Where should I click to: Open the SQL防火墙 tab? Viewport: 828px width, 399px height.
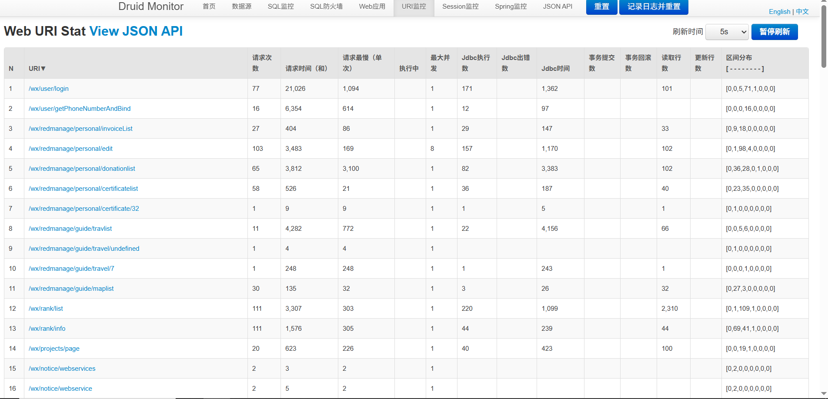pyautogui.click(x=326, y=7)
